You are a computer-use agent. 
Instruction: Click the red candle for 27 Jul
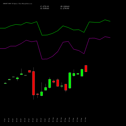tap(29, 71)
